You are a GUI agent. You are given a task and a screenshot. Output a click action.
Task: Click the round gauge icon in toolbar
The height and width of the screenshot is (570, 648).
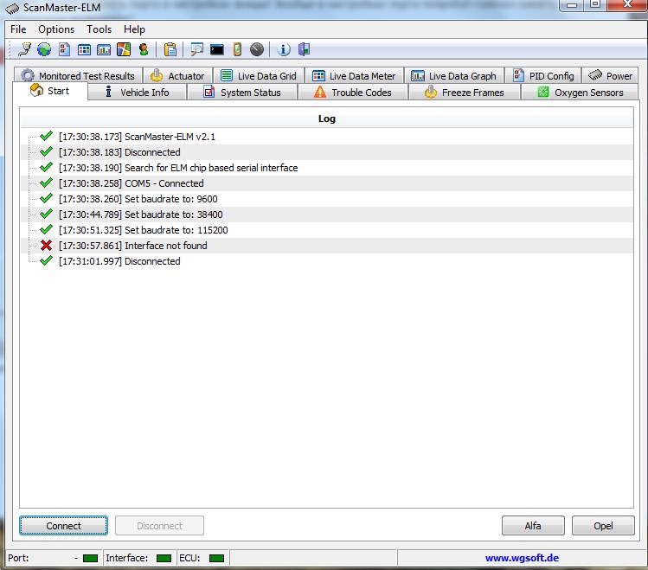pos(257,49)
